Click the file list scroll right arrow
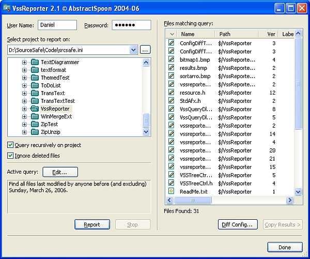The width and height of the screenshot is (310, 259). [x=290, y=200]
